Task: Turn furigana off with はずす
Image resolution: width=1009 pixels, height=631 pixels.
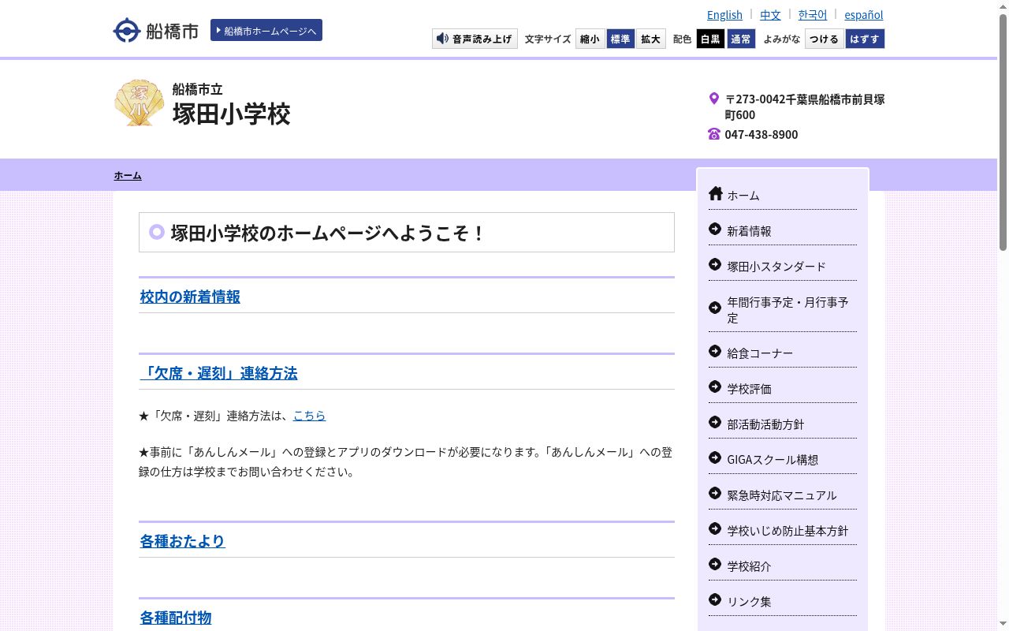Action: coord(865,39)
